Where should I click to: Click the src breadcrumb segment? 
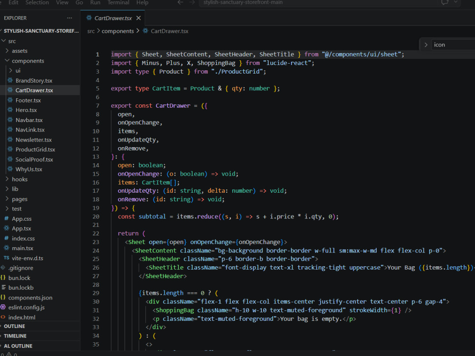[91, 31]
